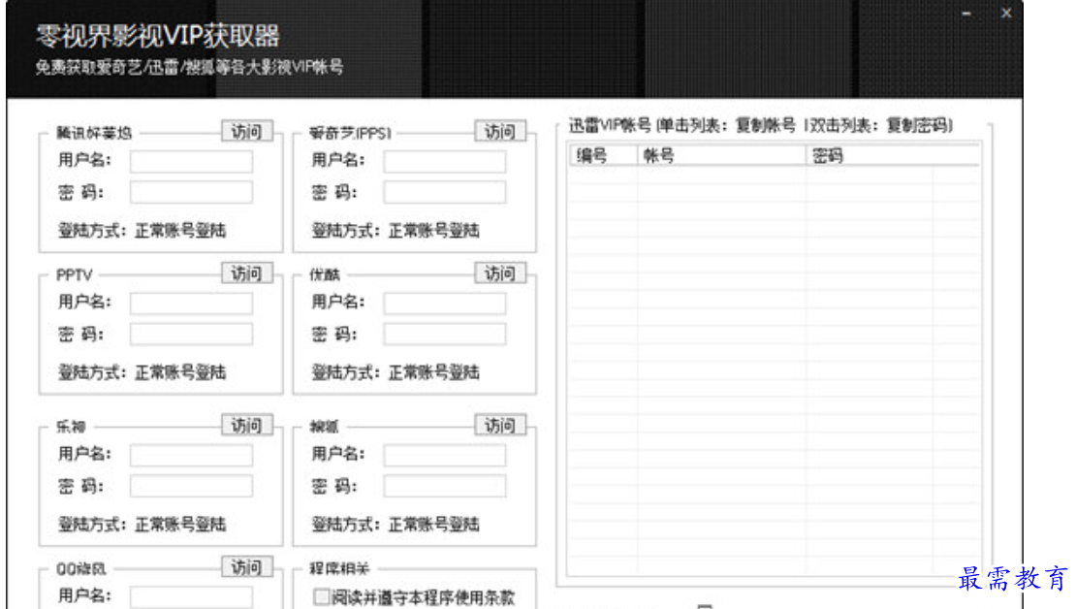Visit 优酷 with its 访问 button
Screen dimensions: 1076x609
click(x=500, y=273)
